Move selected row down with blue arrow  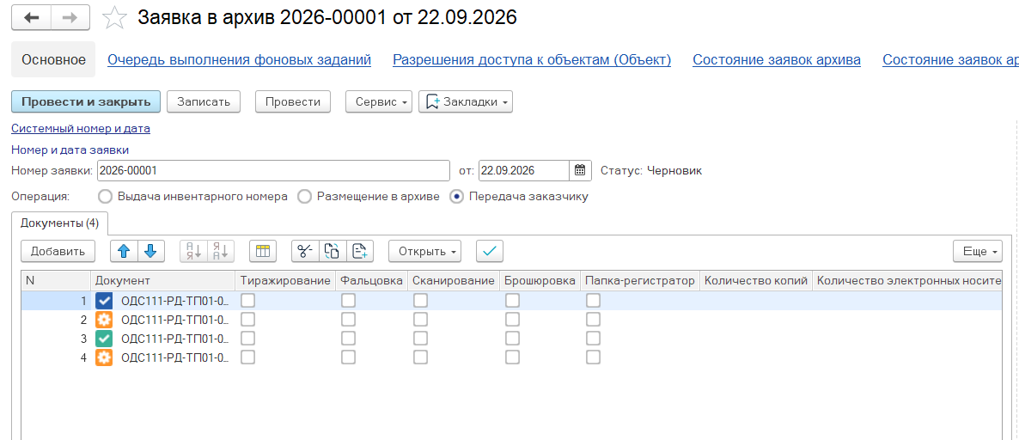(x=150, y=251)
